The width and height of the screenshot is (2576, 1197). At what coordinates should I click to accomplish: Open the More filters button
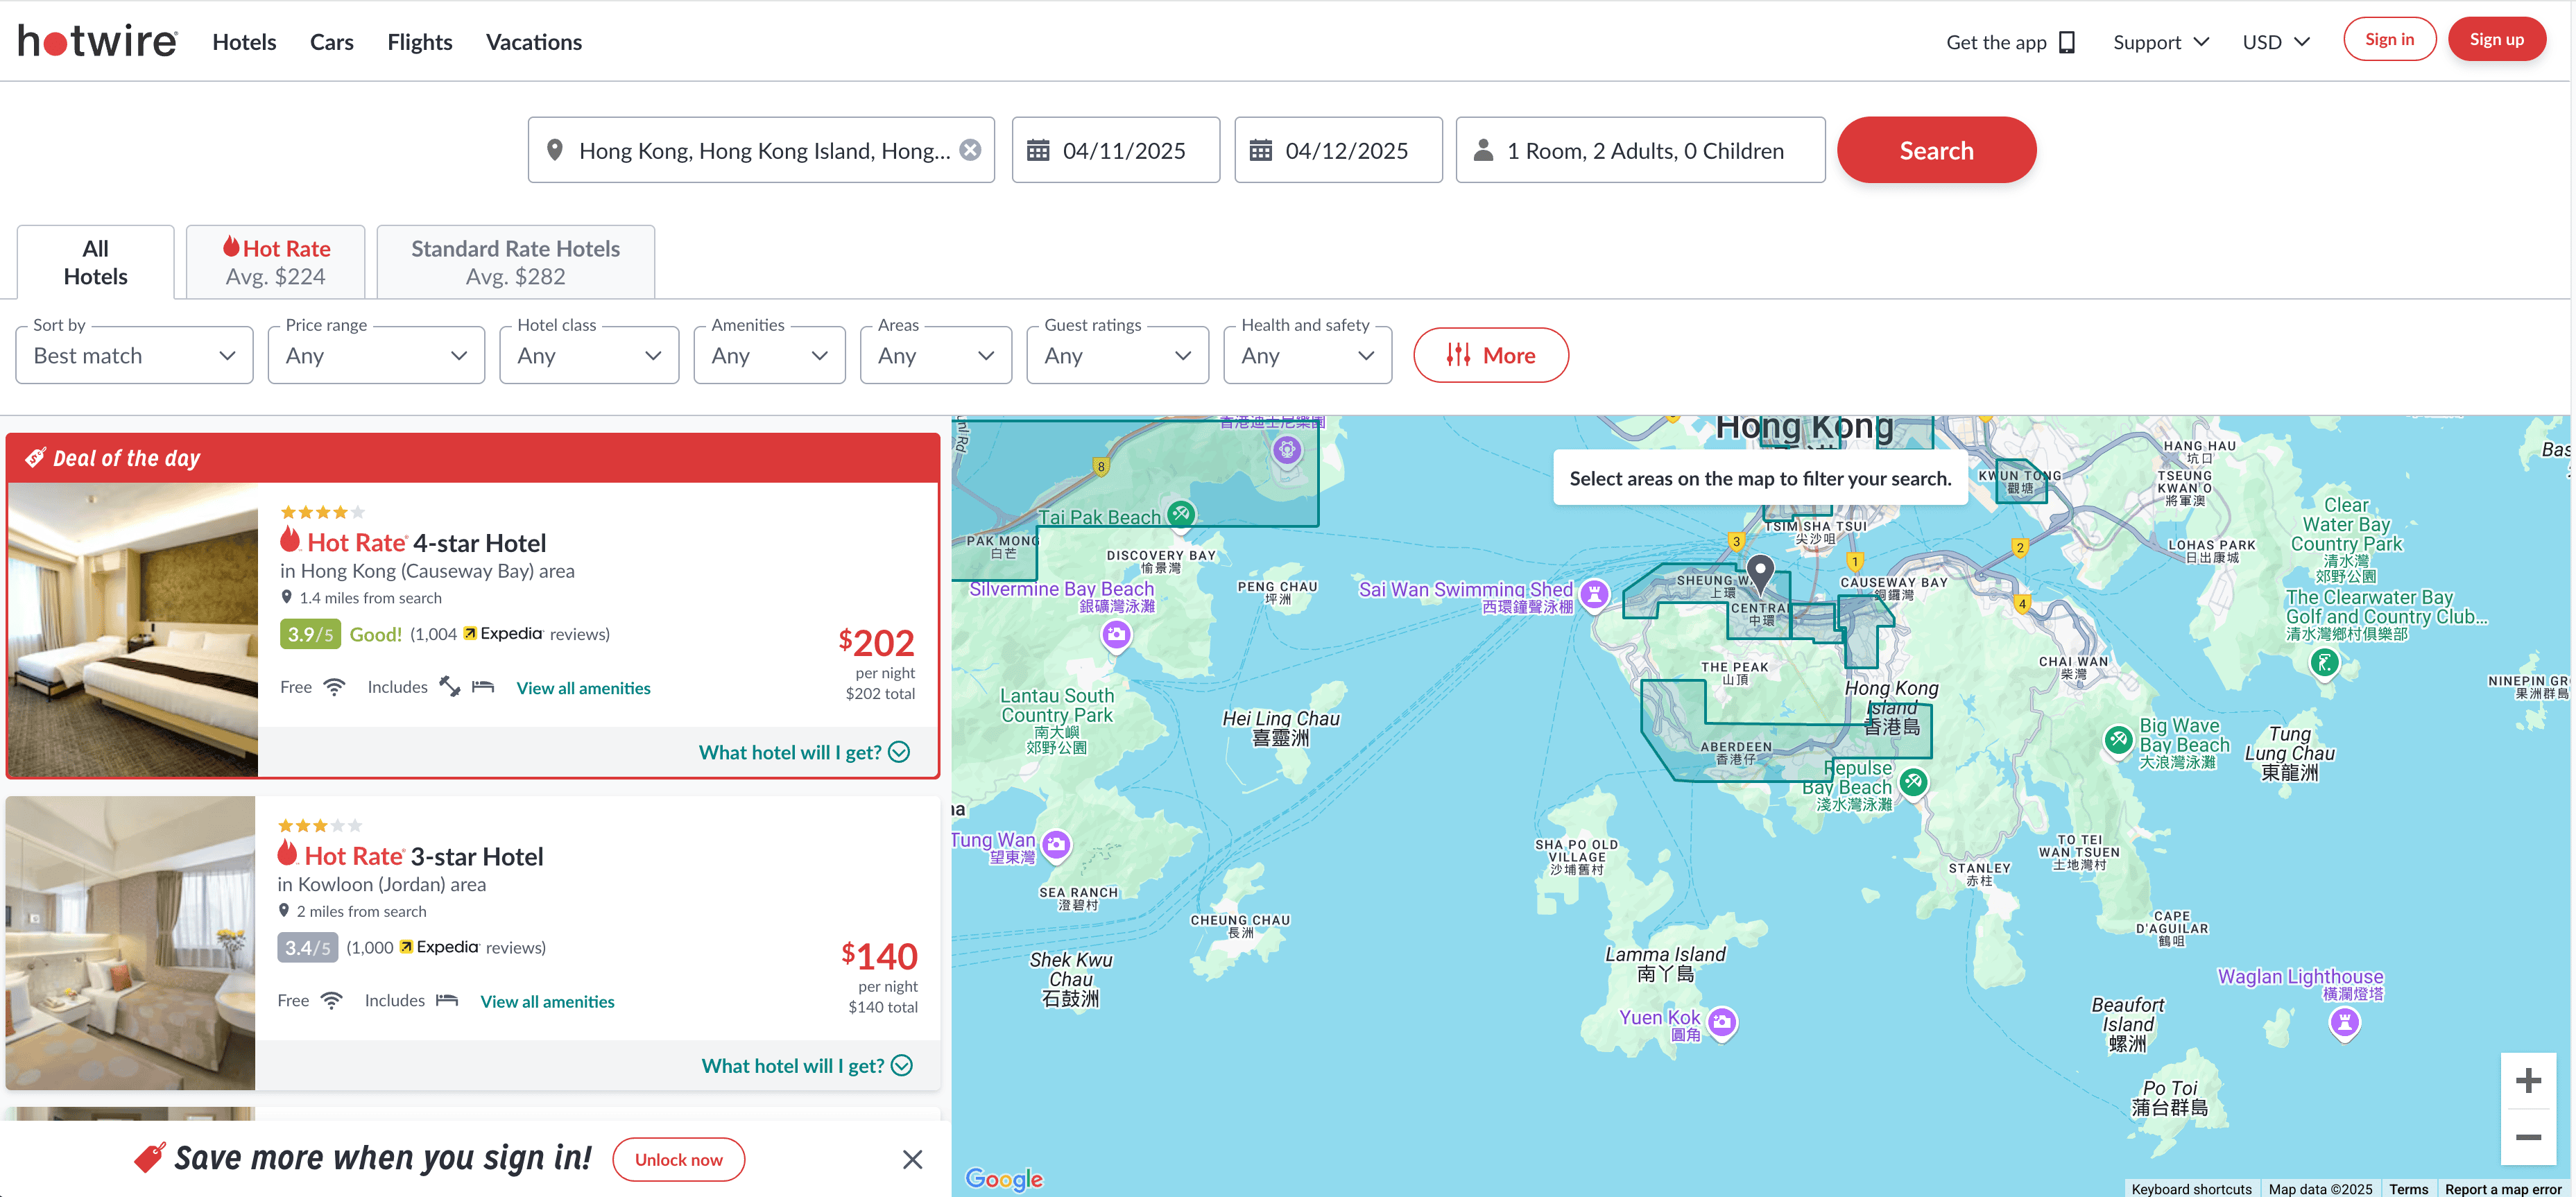coord(1490,355)
